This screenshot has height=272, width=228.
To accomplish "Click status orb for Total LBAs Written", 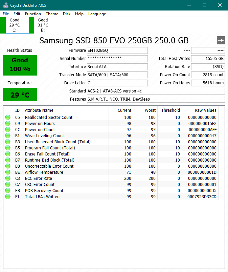I will 8,196.
